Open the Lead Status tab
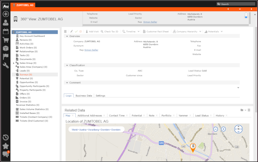Image resolution: width=258 pixels, height=162 pixels. [202, 115]
